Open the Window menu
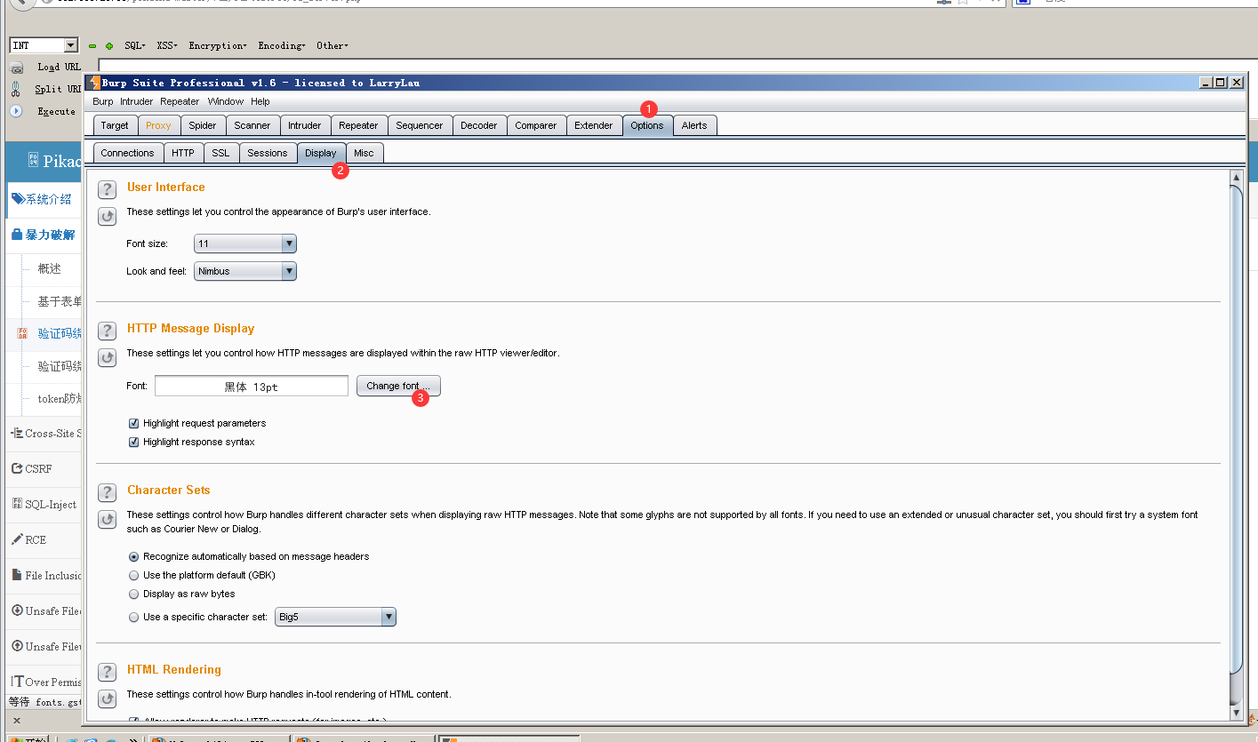The image size is (1258, 742). tap(226, 101)
